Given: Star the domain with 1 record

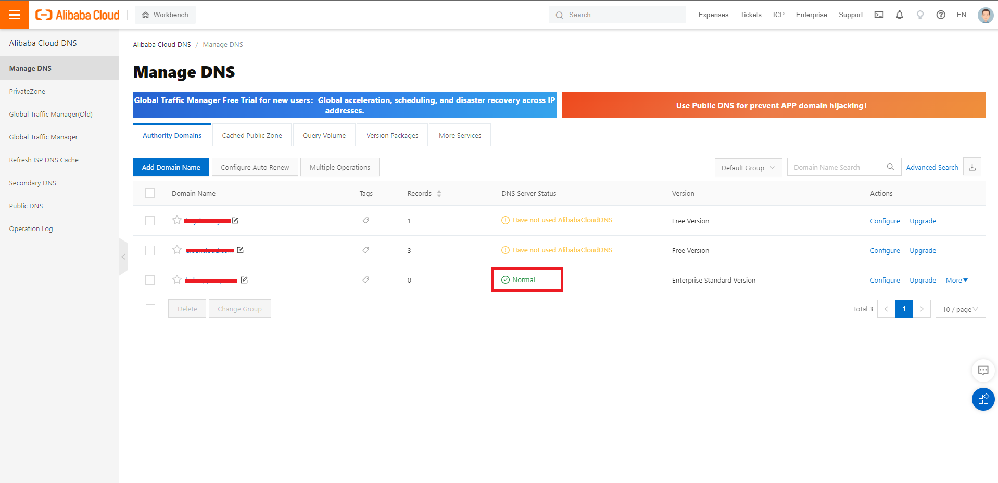Looking at the screenshot, I should pyautogui.click(x=177, y=220).
